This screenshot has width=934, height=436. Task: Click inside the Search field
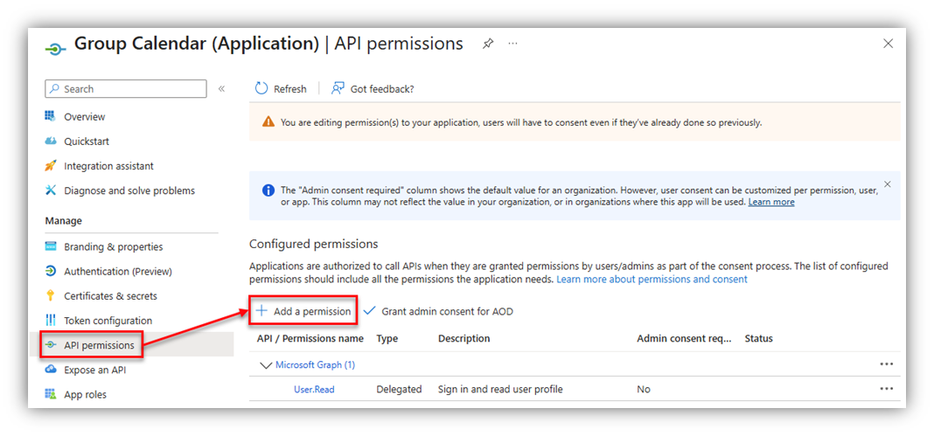(x=126, y=88)
